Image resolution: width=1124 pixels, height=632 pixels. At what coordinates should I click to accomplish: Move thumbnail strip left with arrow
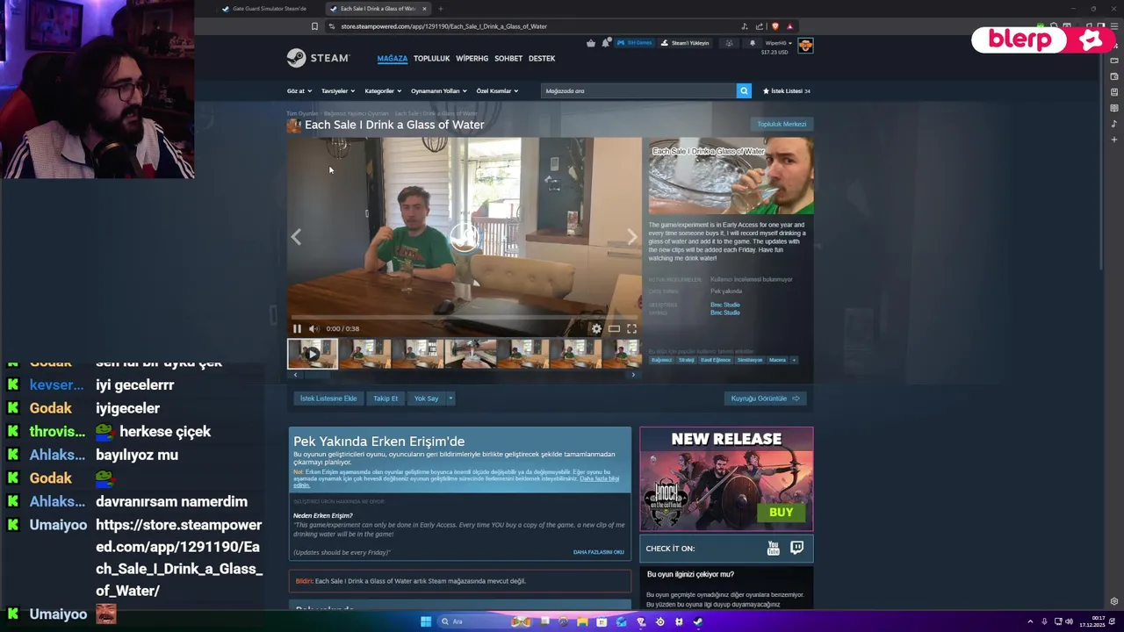tap(295, 375)
